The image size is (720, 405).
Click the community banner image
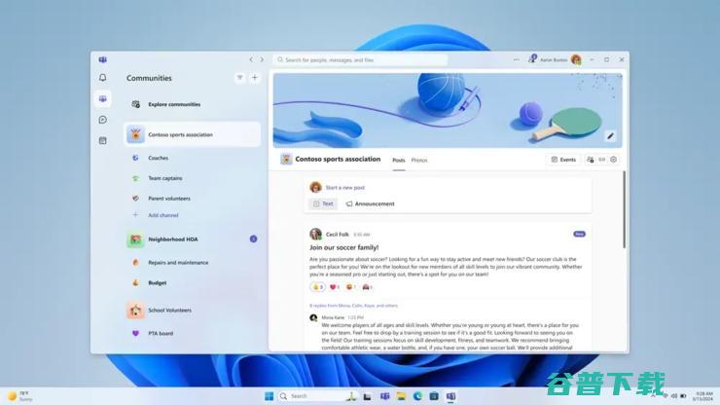(x=448, y=110)
